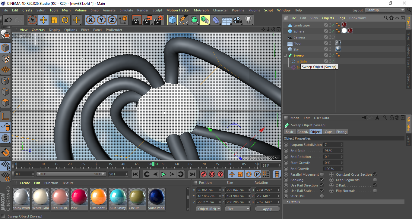Go to end of animation

click(x=192, y=174)
